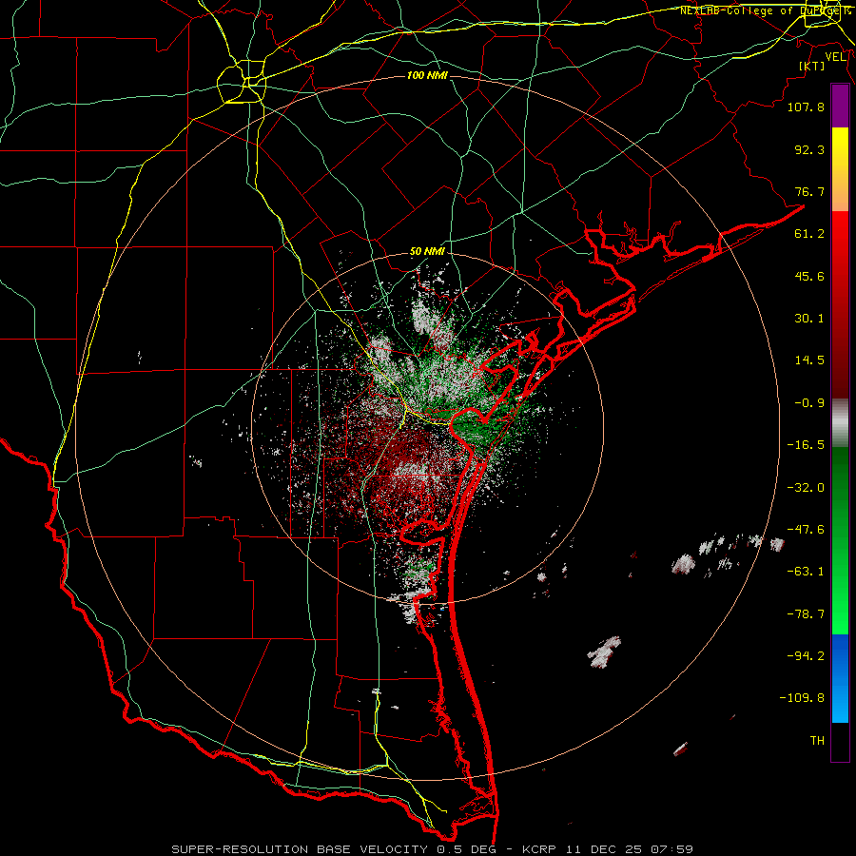856x856 pixels.
Task: Click the -47.6 velocity scale value
Action: point(806,530)
